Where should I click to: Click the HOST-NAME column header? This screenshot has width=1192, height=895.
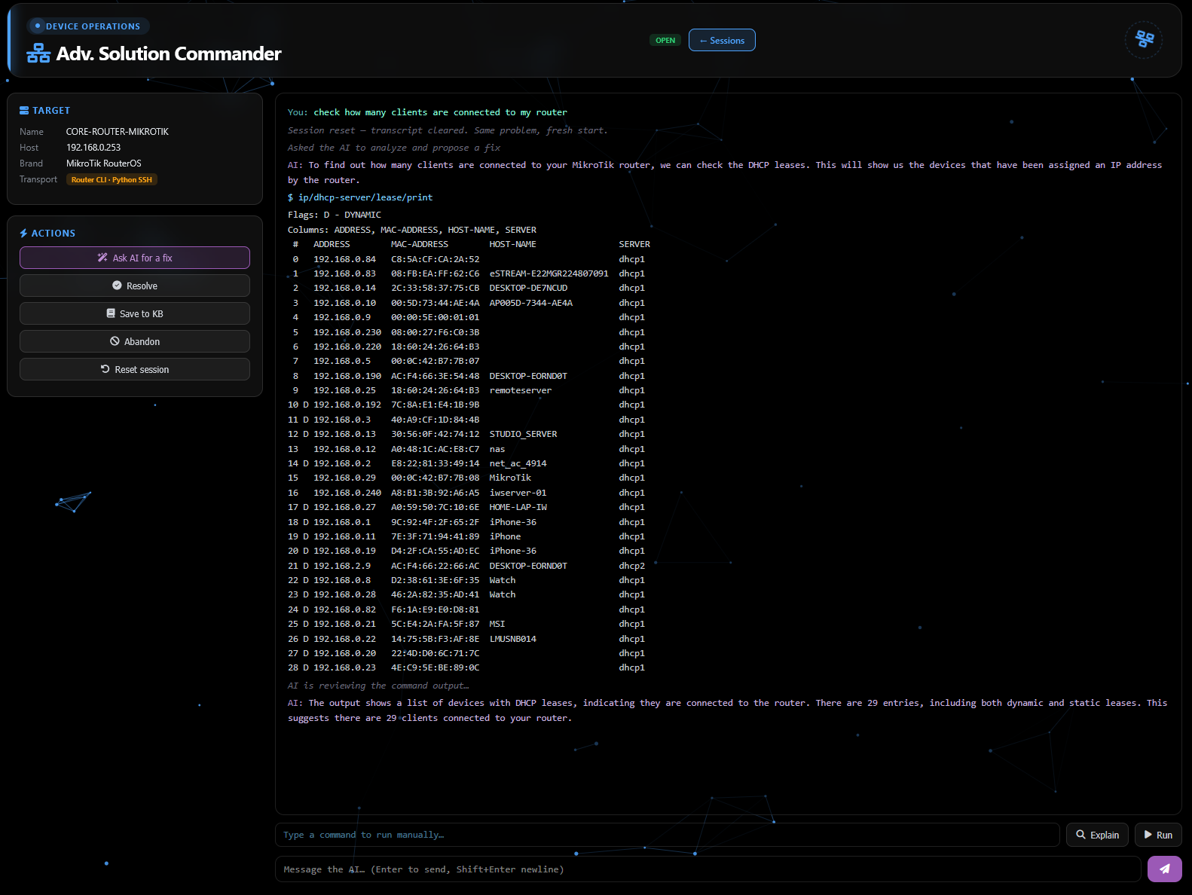tap(513, 244)
